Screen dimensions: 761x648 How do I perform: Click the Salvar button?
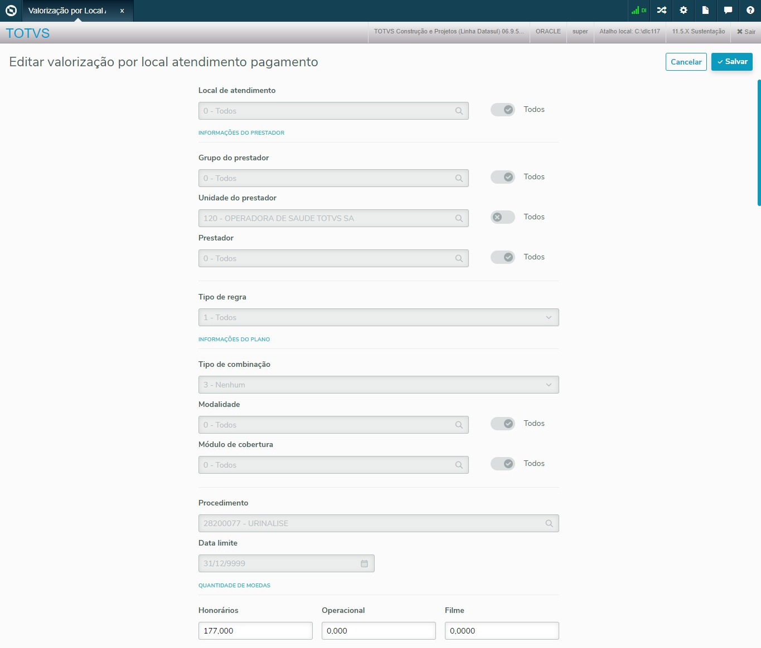[732, 62]
